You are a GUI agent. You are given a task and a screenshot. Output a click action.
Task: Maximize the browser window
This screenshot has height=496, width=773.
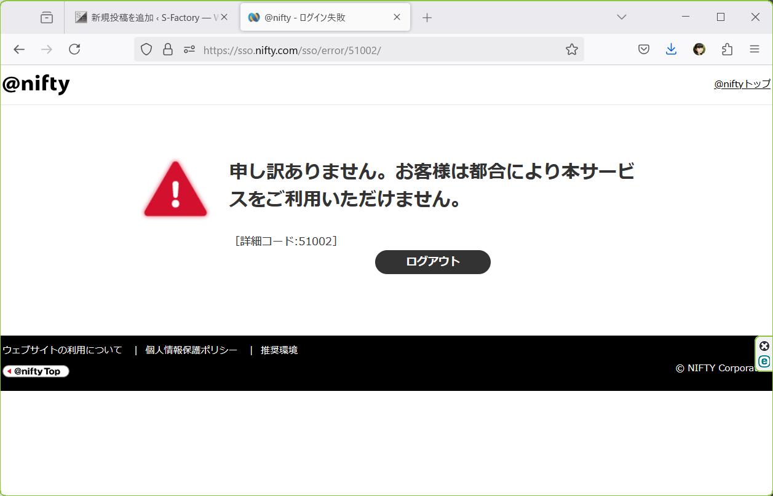[x=721, y=17]
